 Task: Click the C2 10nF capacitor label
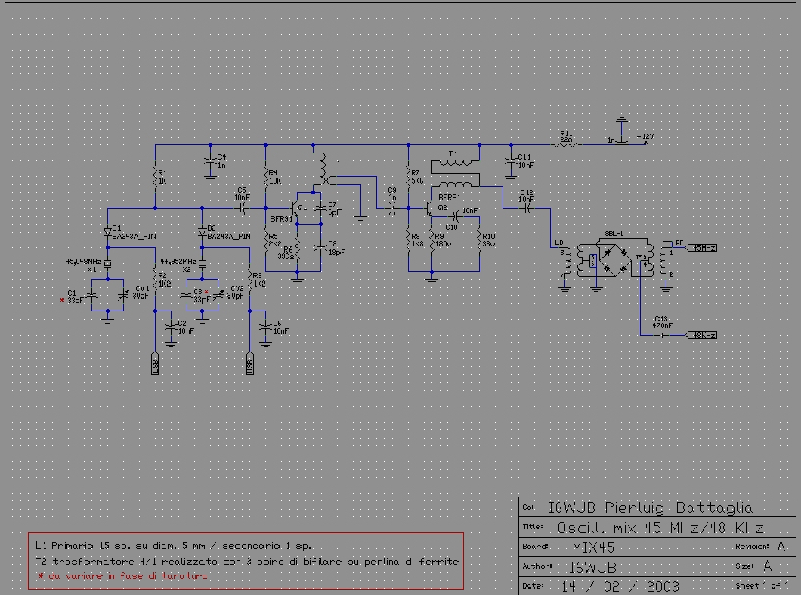point(186,327)
